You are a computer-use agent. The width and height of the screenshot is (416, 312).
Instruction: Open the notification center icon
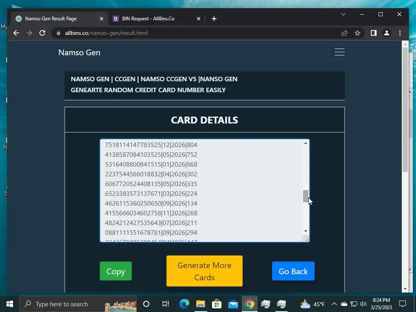pos(403,304)
